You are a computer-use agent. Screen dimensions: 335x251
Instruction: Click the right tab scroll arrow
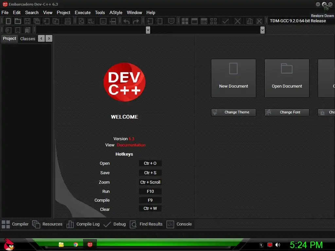49,39
